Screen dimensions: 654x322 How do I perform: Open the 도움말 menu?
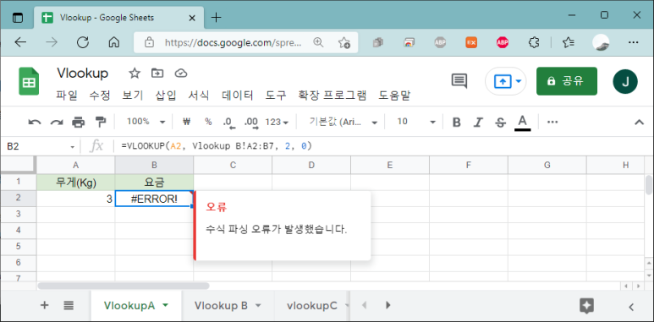pyautogui.click(x=394, y=96)
